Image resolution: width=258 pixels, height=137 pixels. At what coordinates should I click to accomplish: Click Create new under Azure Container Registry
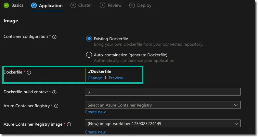95,112
